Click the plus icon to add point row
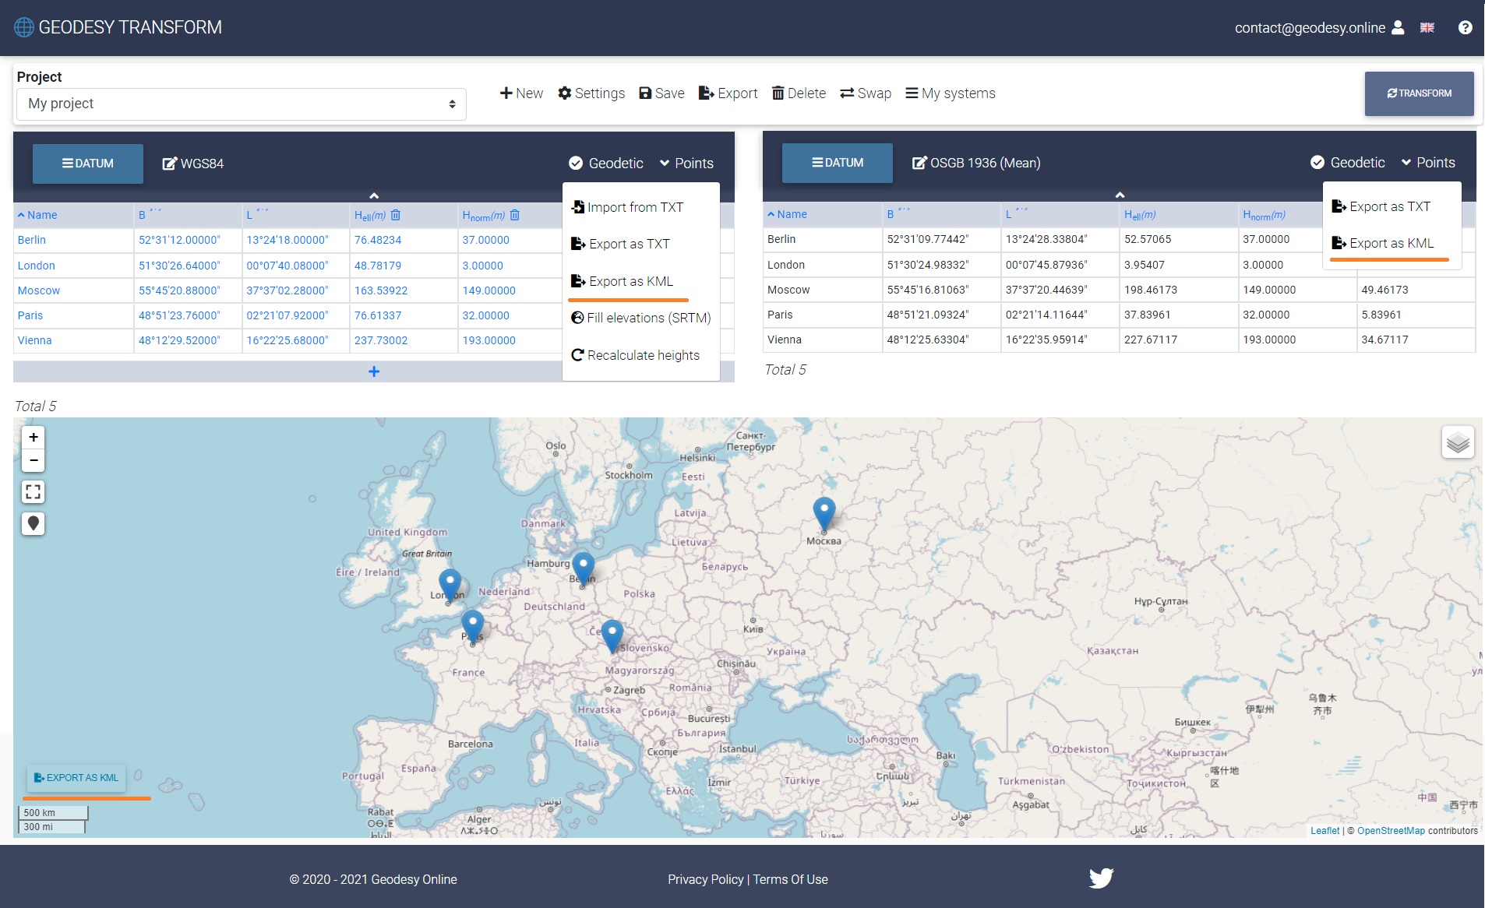This screenshot has width=1485, height=908. pos(374,371)
